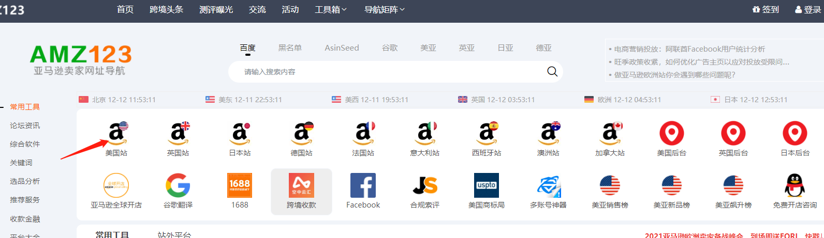Open the 跨境收款 icon
824x238 pixels.
[301, 185]
